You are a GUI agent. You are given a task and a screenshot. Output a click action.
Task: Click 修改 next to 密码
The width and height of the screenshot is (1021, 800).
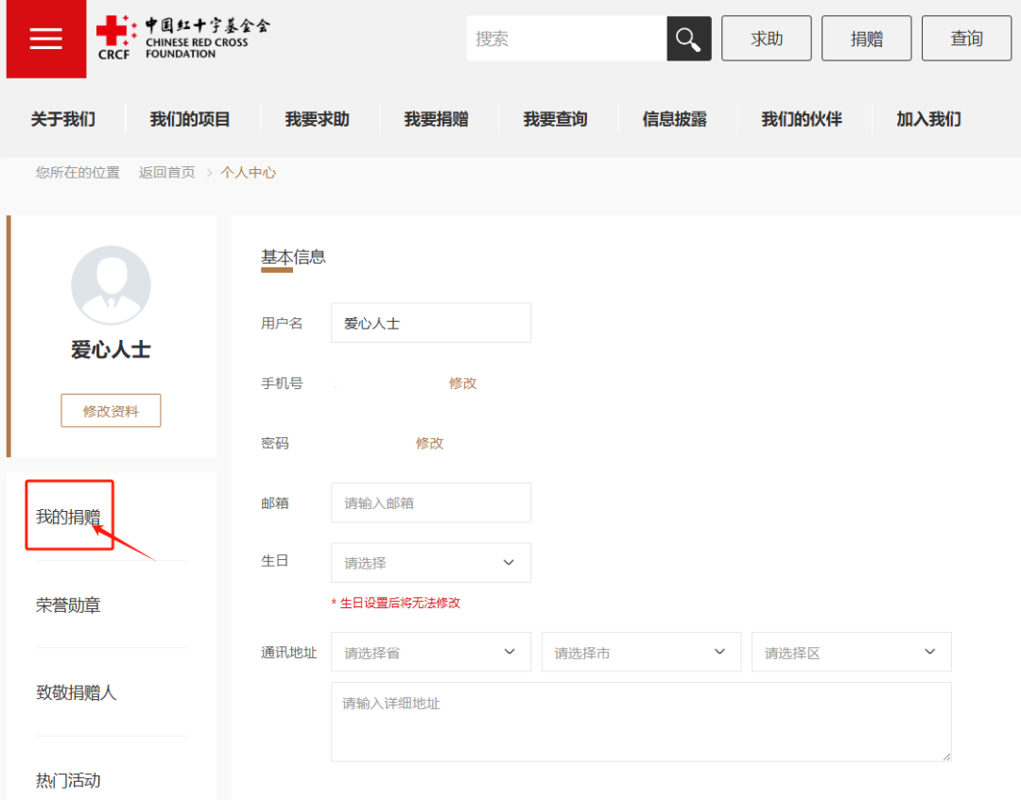point(429,443)
